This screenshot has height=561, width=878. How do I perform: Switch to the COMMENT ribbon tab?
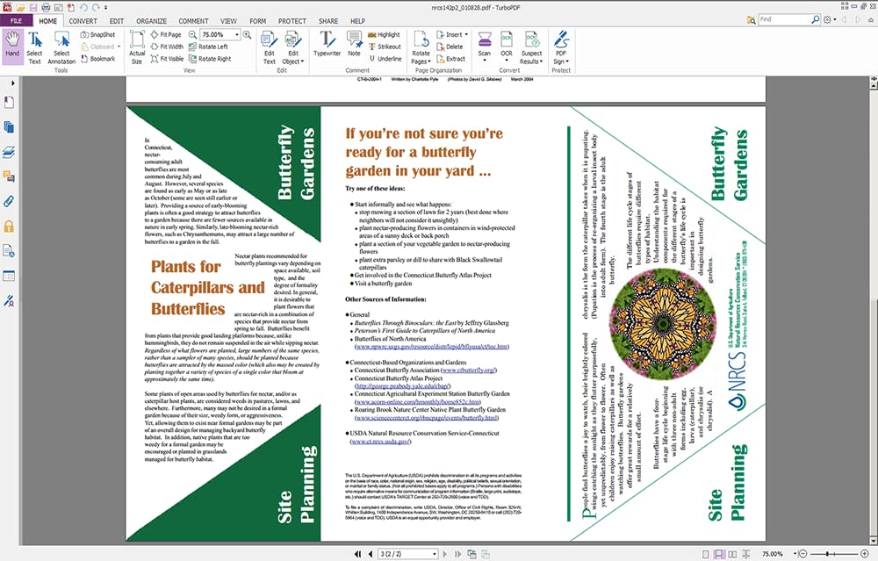pos(193,21)
